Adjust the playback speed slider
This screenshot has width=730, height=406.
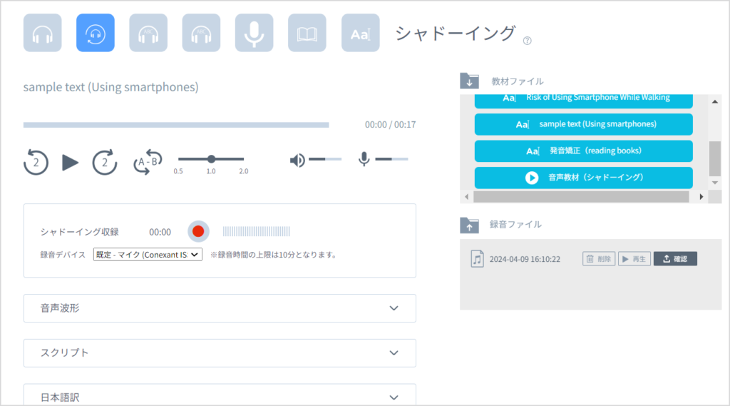coord(211,159)
